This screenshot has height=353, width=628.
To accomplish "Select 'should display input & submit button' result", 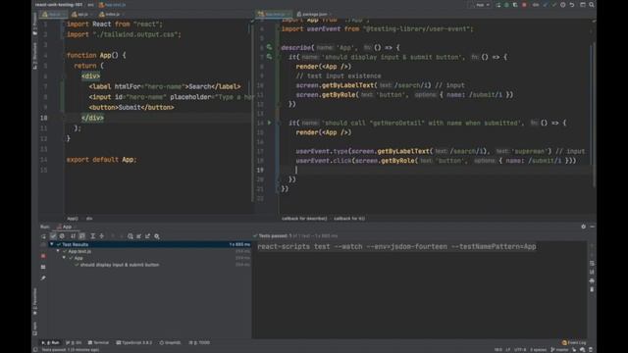I will (120, 265).
